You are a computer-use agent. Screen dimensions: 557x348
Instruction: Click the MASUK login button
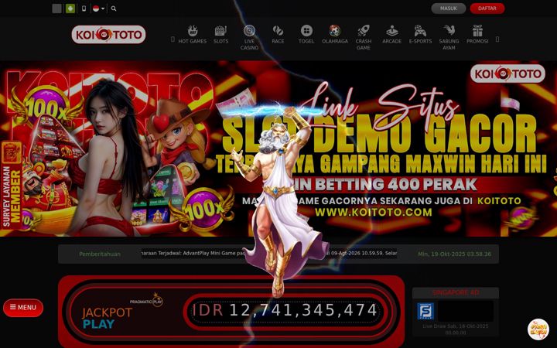[x=448, y=9]
